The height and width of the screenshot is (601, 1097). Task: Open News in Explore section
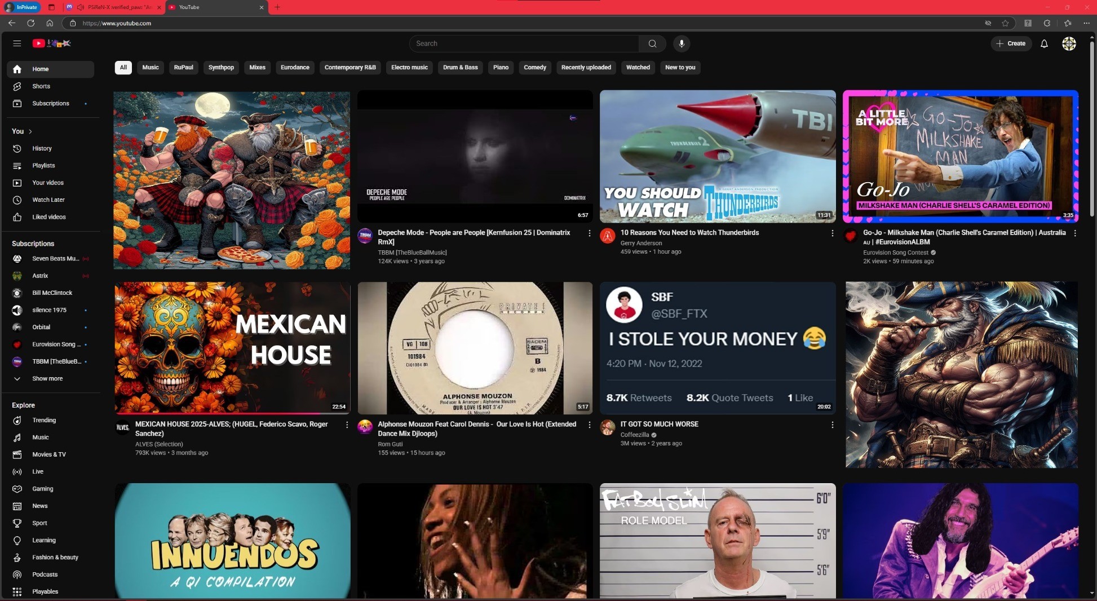(50, 506)
